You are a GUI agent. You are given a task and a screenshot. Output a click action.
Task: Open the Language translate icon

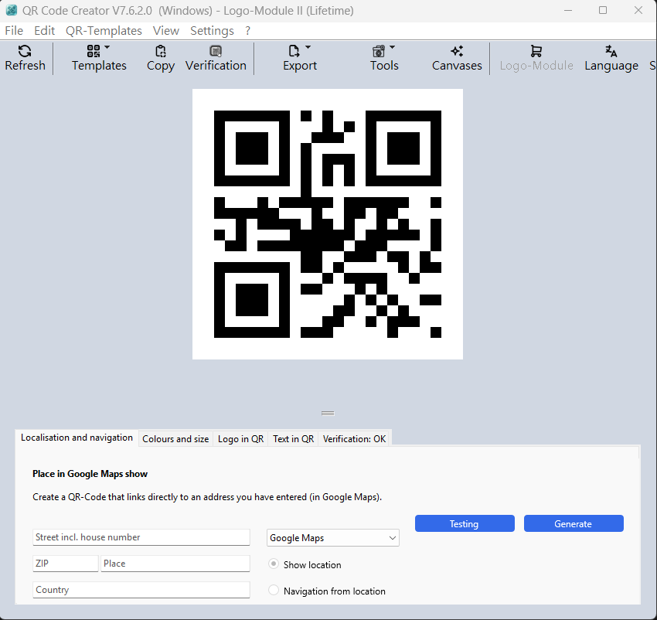pos(611,51)
